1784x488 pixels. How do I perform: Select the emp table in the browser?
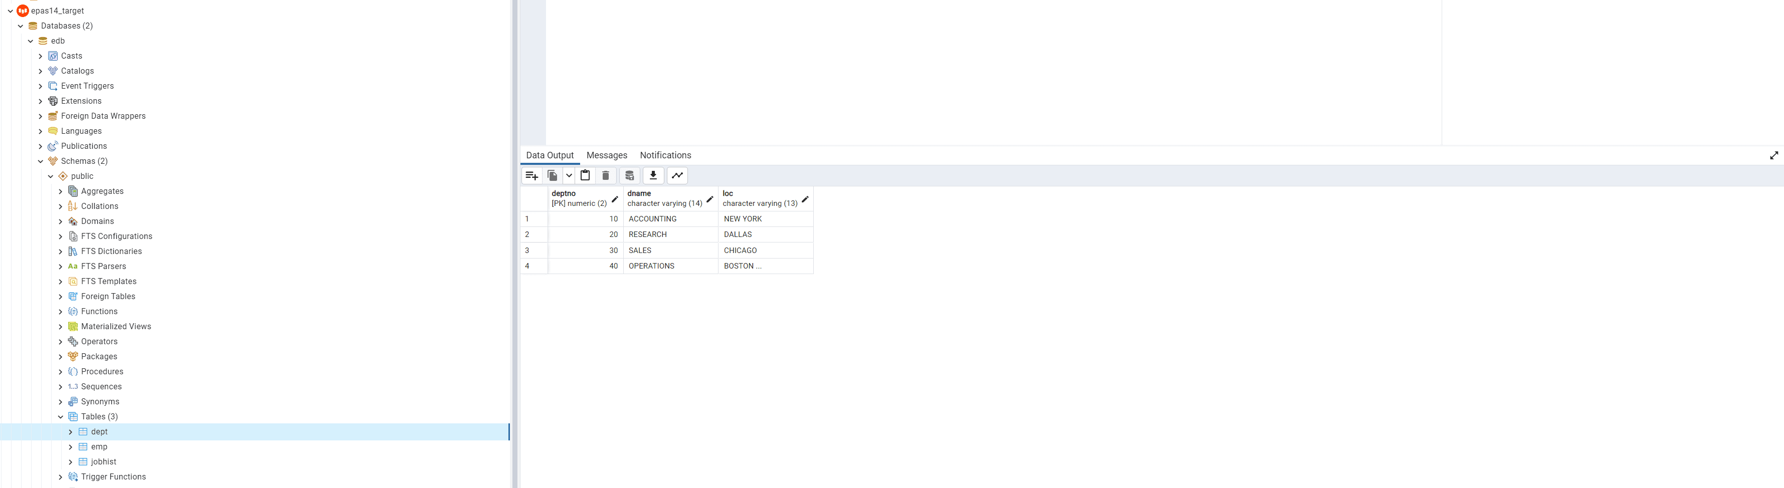[100, 446]
